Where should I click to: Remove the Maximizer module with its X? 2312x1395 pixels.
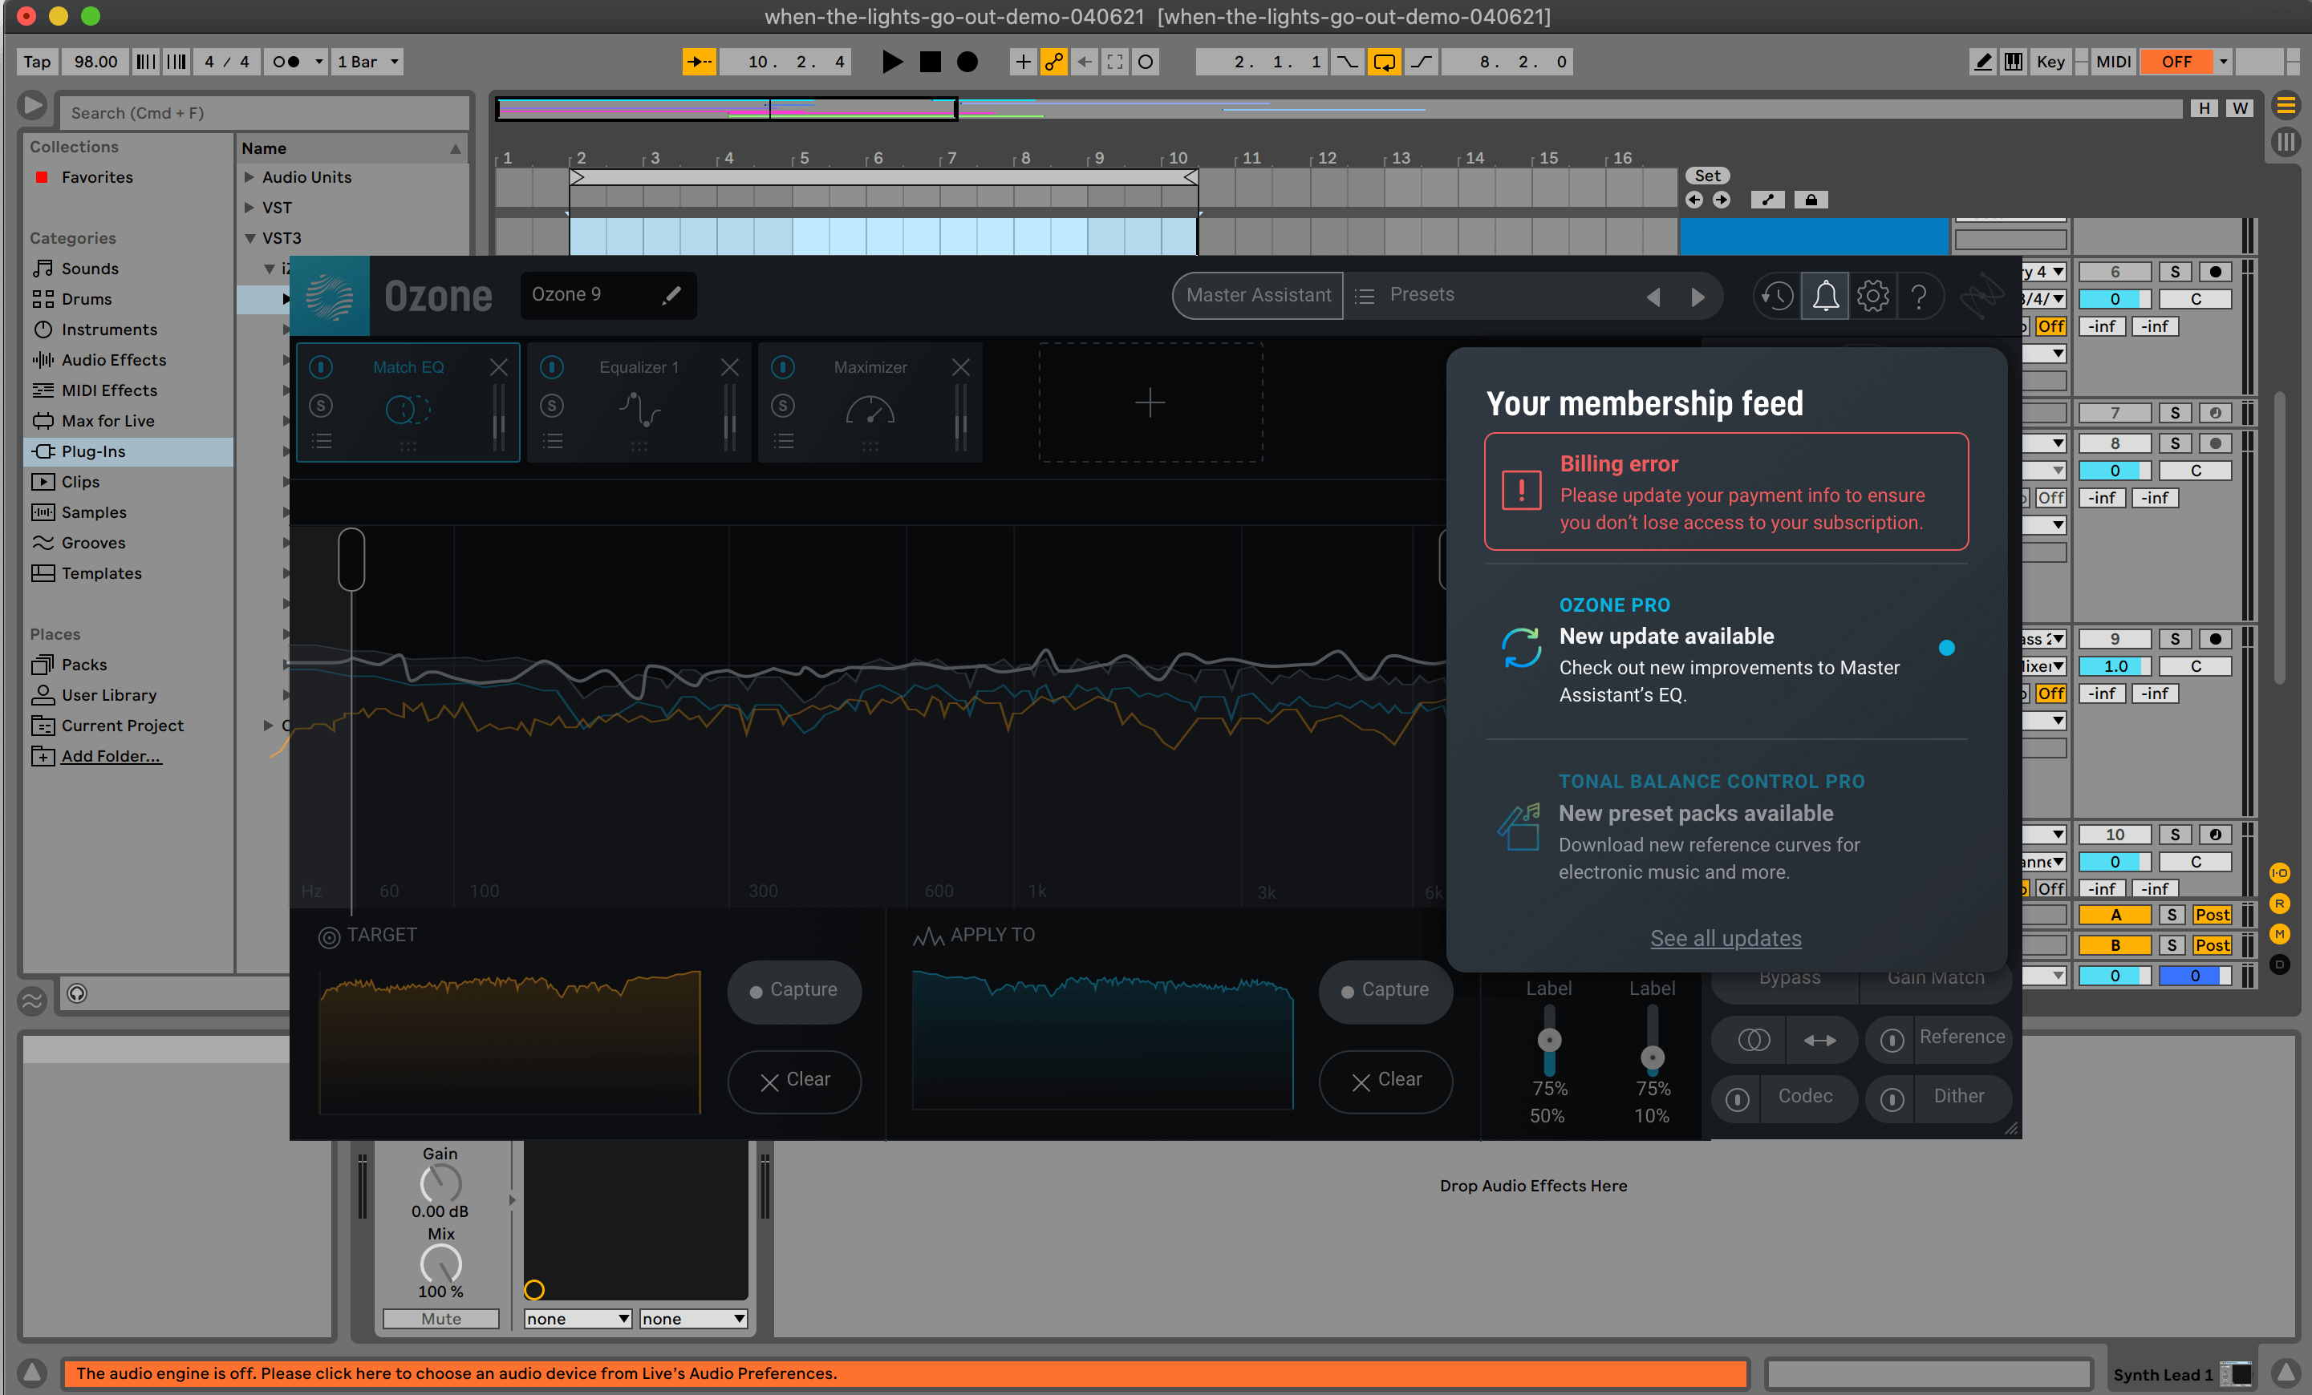pyautogui.click(x=960, y=367)
